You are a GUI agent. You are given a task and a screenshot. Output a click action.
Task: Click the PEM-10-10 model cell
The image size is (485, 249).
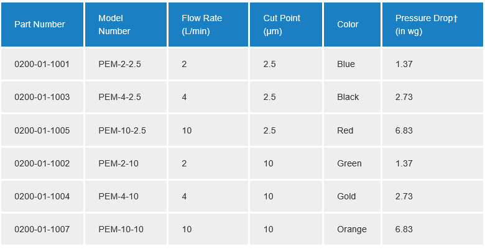(x=121, y=229)
